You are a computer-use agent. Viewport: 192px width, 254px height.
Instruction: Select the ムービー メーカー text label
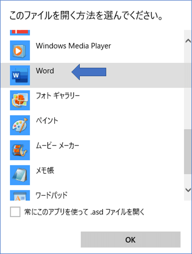(57, 145)
